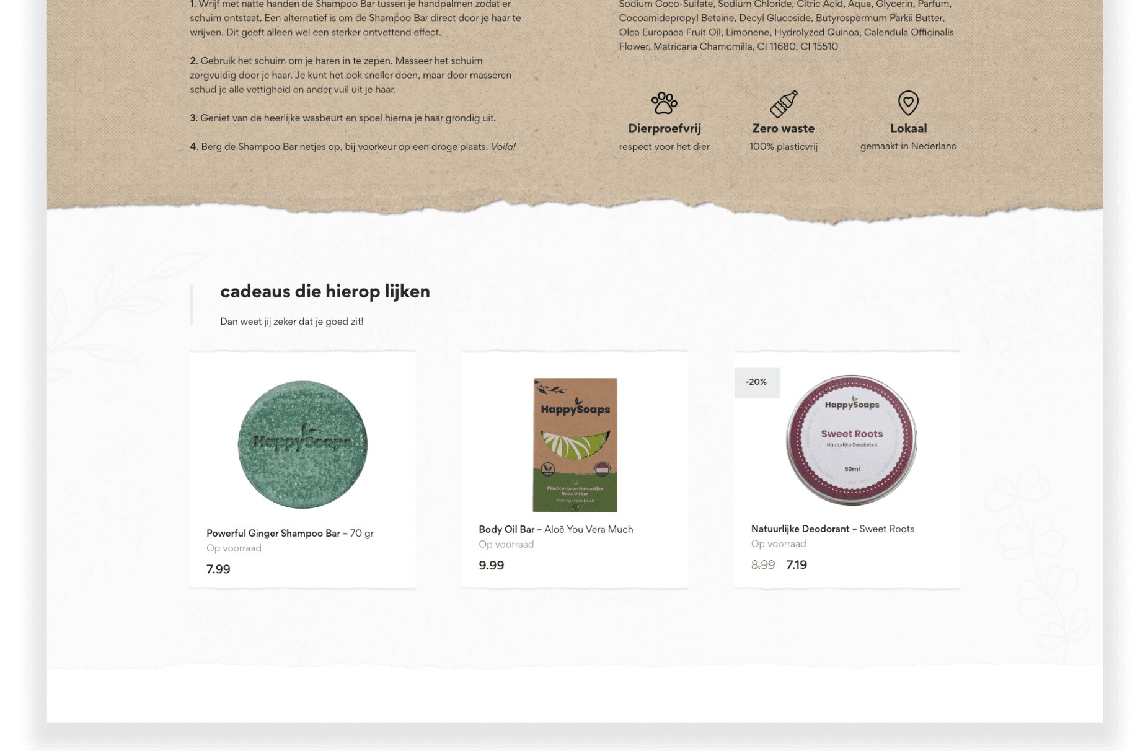Open Powerful Ginger Shampoo Bar title link
Image resolution: width=1148 pixels, height=751 pixels.
[x=289, y=533]
